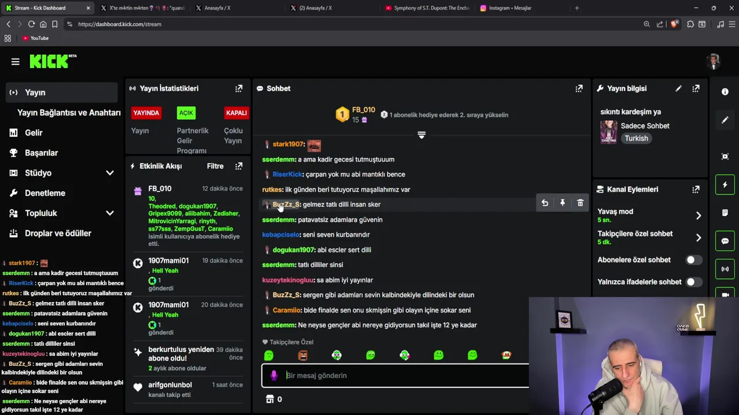Image resolution: width=739 pixels, height=415 pixels.
Task: Open browser extensions puzzle icon
Action: 690,24
